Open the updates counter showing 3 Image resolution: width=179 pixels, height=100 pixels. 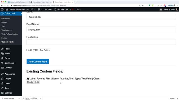coord(33,9)
